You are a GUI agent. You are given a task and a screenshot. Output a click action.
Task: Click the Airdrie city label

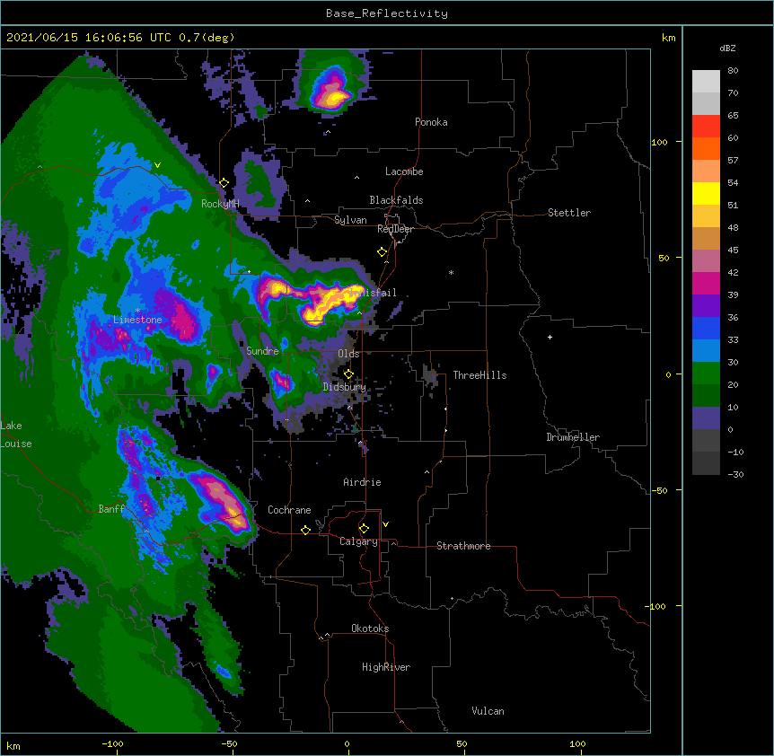click(362, 482)
